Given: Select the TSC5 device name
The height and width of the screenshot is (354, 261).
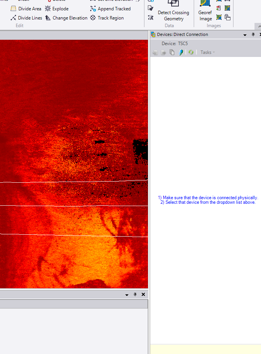Looking at the screenshot, I should pyautogui.click(x=183, y=44).
